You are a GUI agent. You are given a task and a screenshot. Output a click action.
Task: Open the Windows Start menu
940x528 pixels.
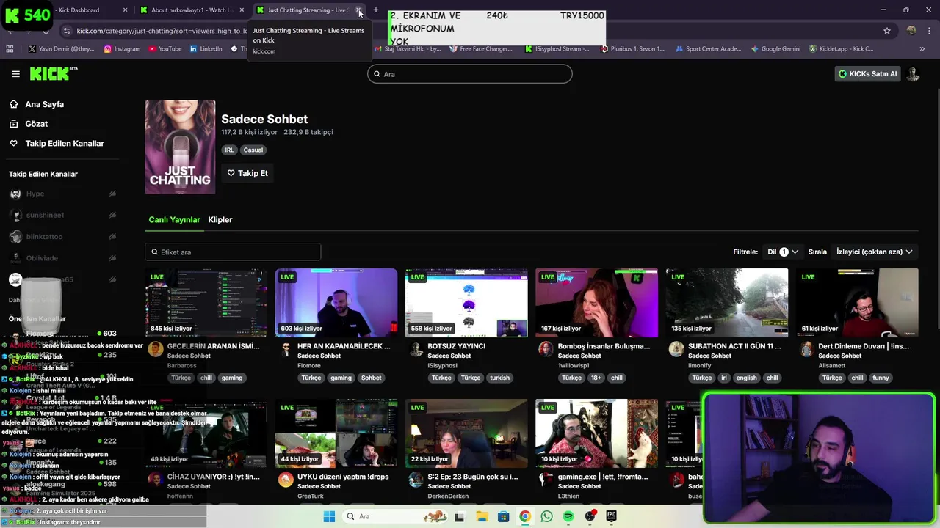pos(329,516)
